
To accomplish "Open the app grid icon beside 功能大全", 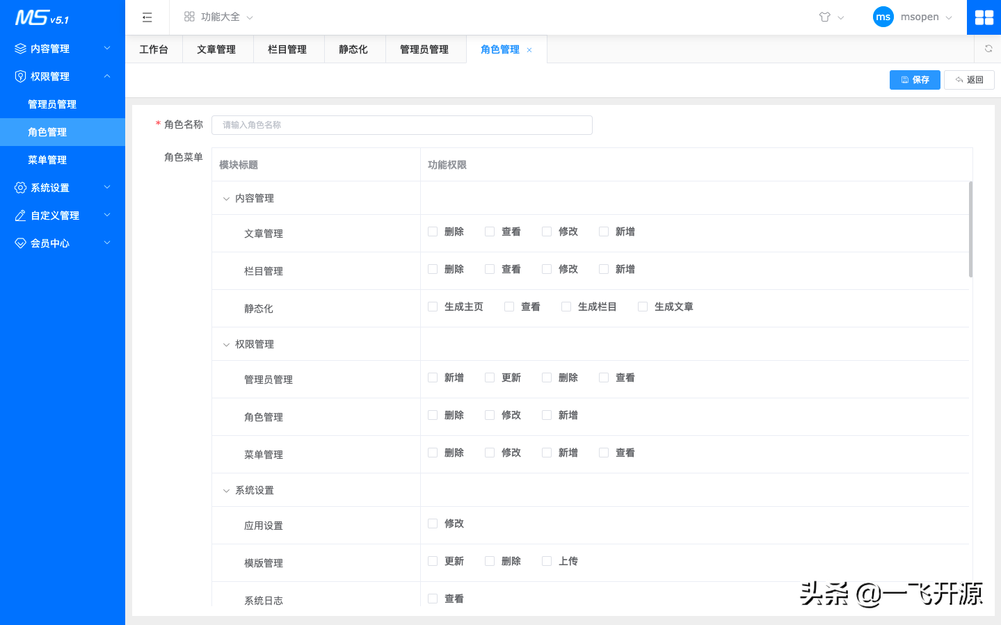I will point(189,17).
